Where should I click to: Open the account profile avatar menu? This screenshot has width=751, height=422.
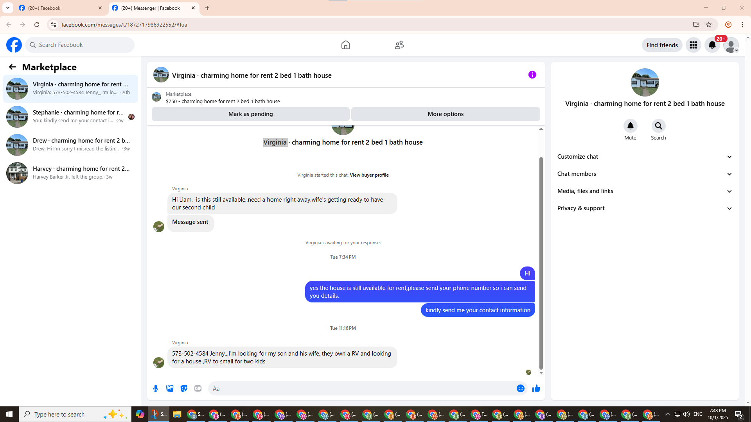[x=731, y=45]
